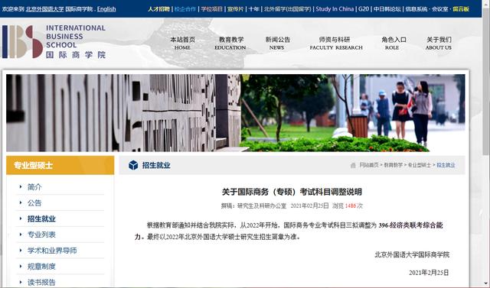490x288 pixels.
Task: Select 学术和业界导师 in the sidebar
Action: point(52,251)
